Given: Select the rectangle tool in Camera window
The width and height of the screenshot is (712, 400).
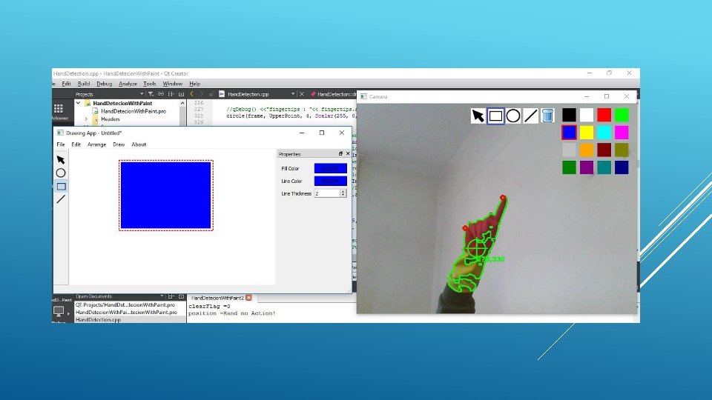Looking at the screenshot, I should pos(495,116).
